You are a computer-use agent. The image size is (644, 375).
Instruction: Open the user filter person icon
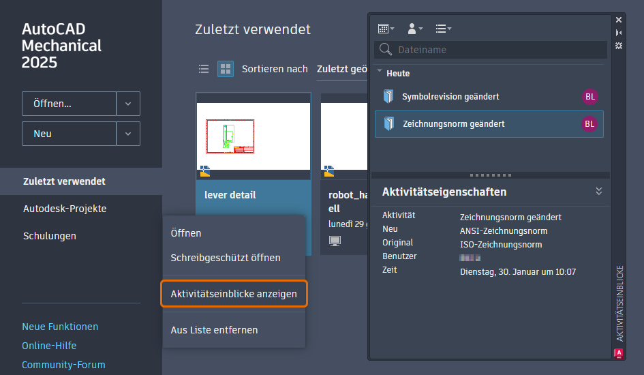[414, 29]
